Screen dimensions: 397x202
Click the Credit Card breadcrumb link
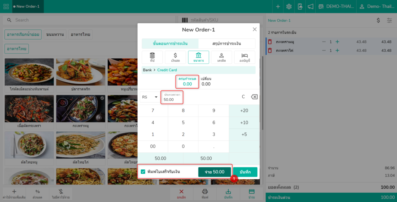[x=167, y=70]
